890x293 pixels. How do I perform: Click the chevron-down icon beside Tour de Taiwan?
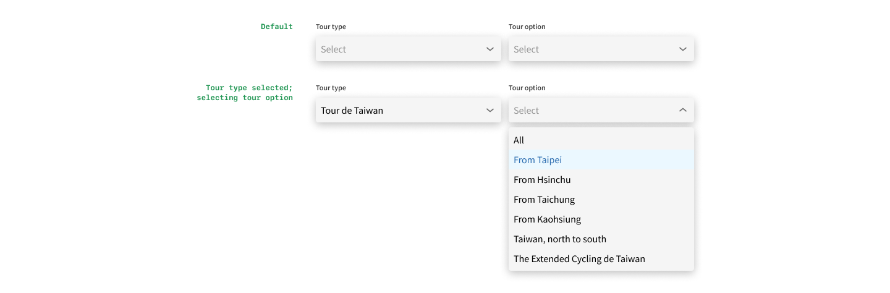point(490,110)
